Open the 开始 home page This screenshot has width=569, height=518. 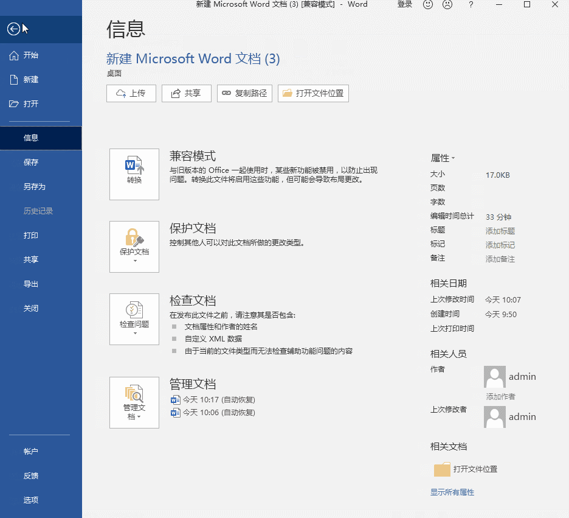tap(41, 55)
